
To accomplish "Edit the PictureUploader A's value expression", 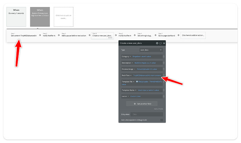I will pos(147,69).
